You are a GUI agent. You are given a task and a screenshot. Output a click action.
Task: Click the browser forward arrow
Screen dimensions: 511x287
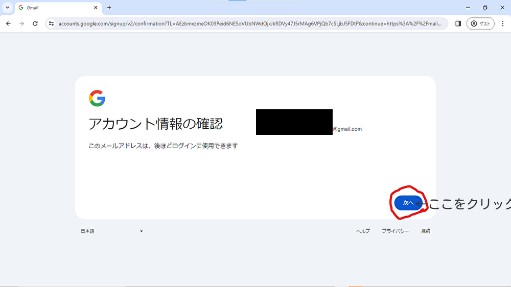[x=21, y=23]
